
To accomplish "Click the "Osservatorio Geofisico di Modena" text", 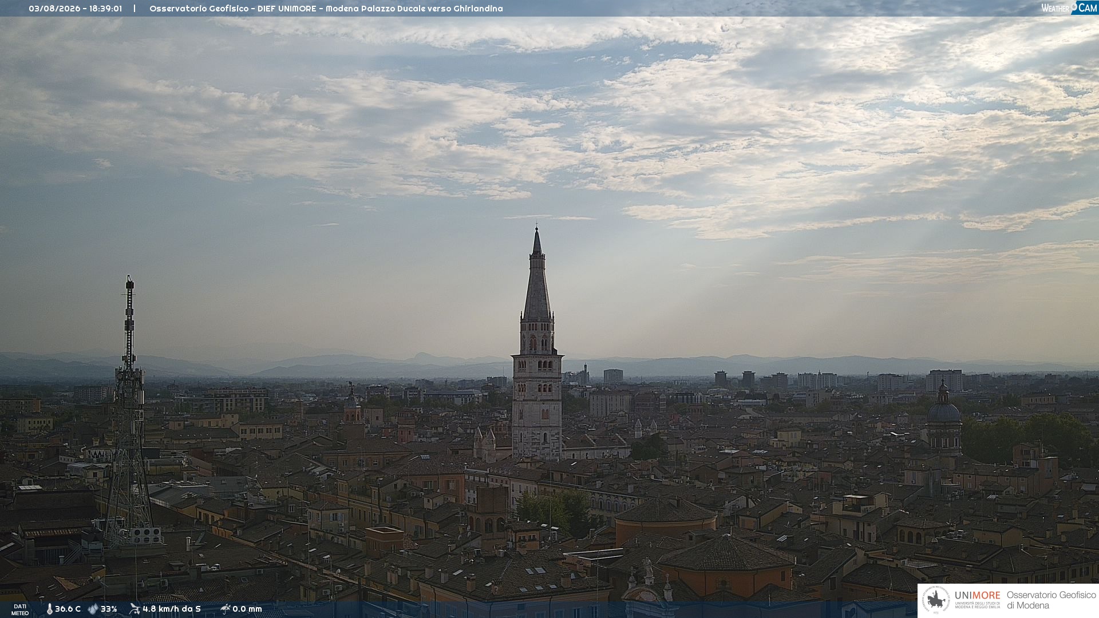I will point(1051,600).
